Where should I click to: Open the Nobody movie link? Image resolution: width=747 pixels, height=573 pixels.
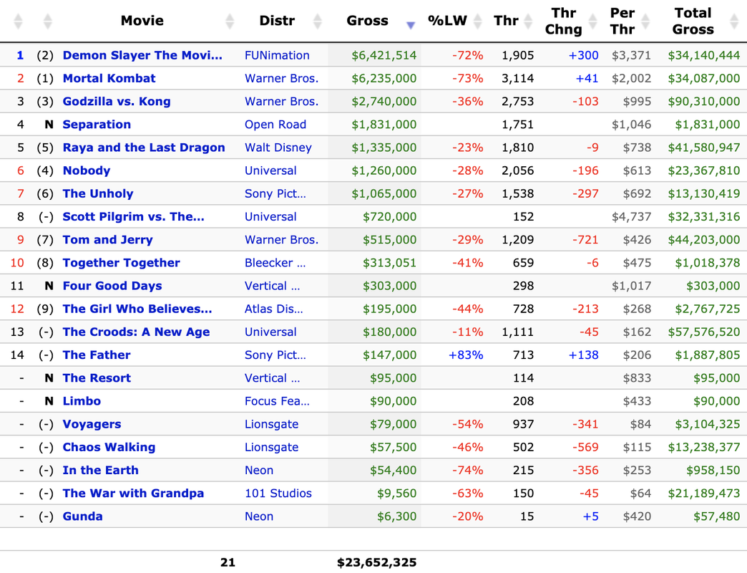pos(87,170)
